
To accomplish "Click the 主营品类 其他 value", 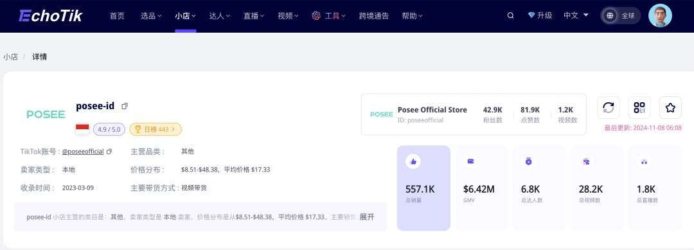I will [187, 151].
